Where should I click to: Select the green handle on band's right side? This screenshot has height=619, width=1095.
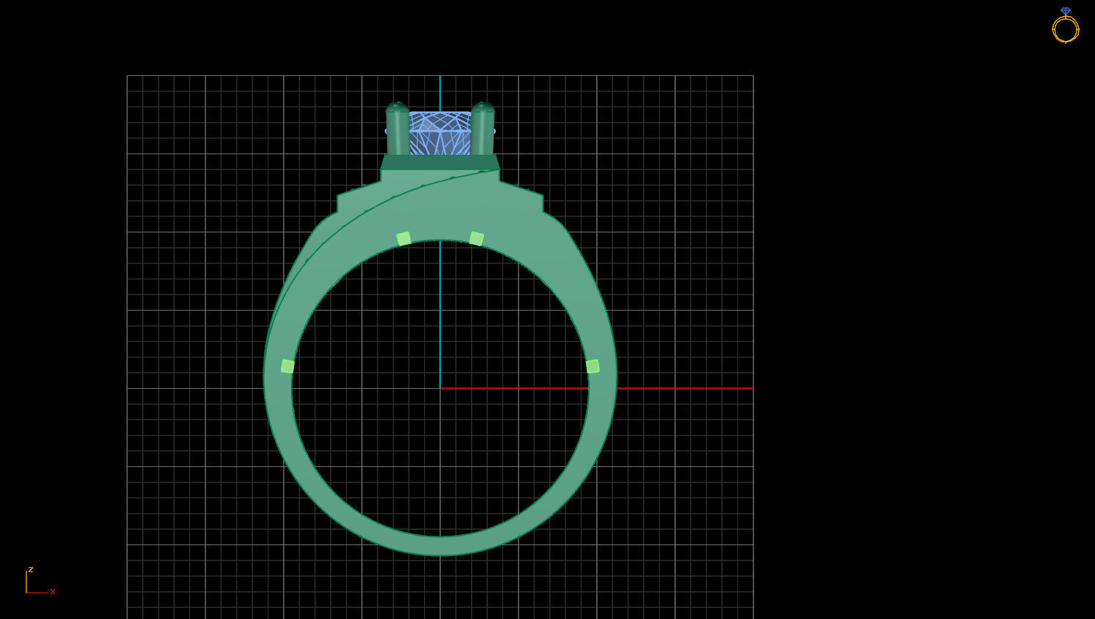pos(592,366)
